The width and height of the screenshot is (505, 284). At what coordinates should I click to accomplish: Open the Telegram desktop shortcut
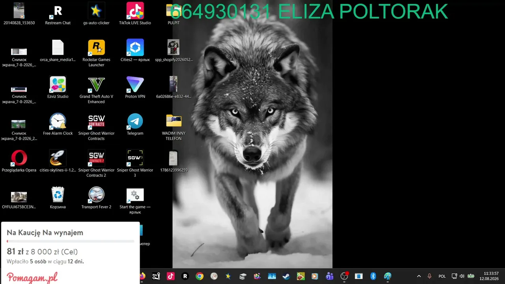click(x=135, y=124)
